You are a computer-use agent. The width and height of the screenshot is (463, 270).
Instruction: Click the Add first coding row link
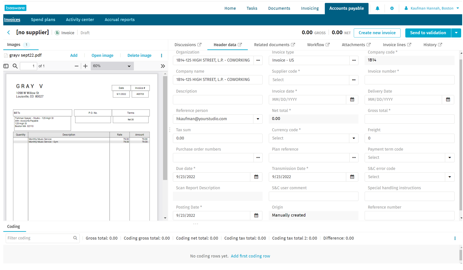tap(250, 256)
